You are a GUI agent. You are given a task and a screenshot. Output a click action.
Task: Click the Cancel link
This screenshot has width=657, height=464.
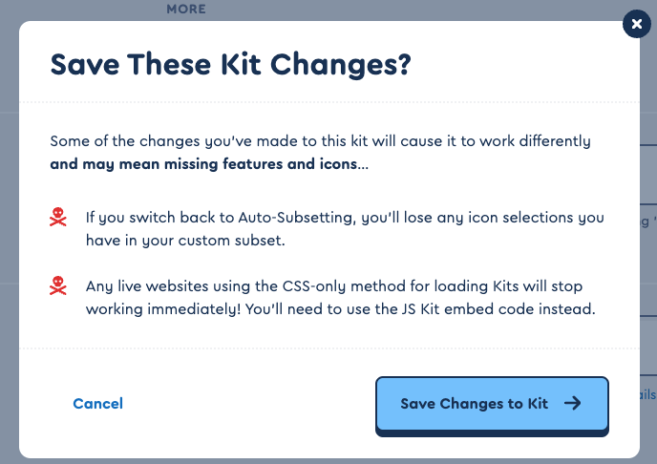(x=98, y=404)
